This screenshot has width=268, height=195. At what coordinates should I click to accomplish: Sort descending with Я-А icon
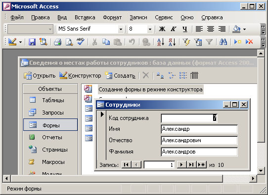click(x=172, y=42)
